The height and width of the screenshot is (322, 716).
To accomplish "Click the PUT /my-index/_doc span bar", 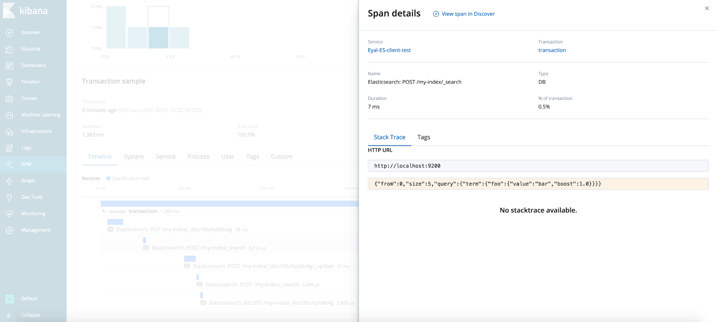I will click(115, 222).
